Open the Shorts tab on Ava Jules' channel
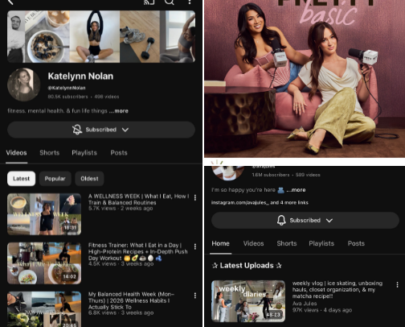The width and height of the screenshot is (405, 327). pyautogui.click(x=287, y=243)
